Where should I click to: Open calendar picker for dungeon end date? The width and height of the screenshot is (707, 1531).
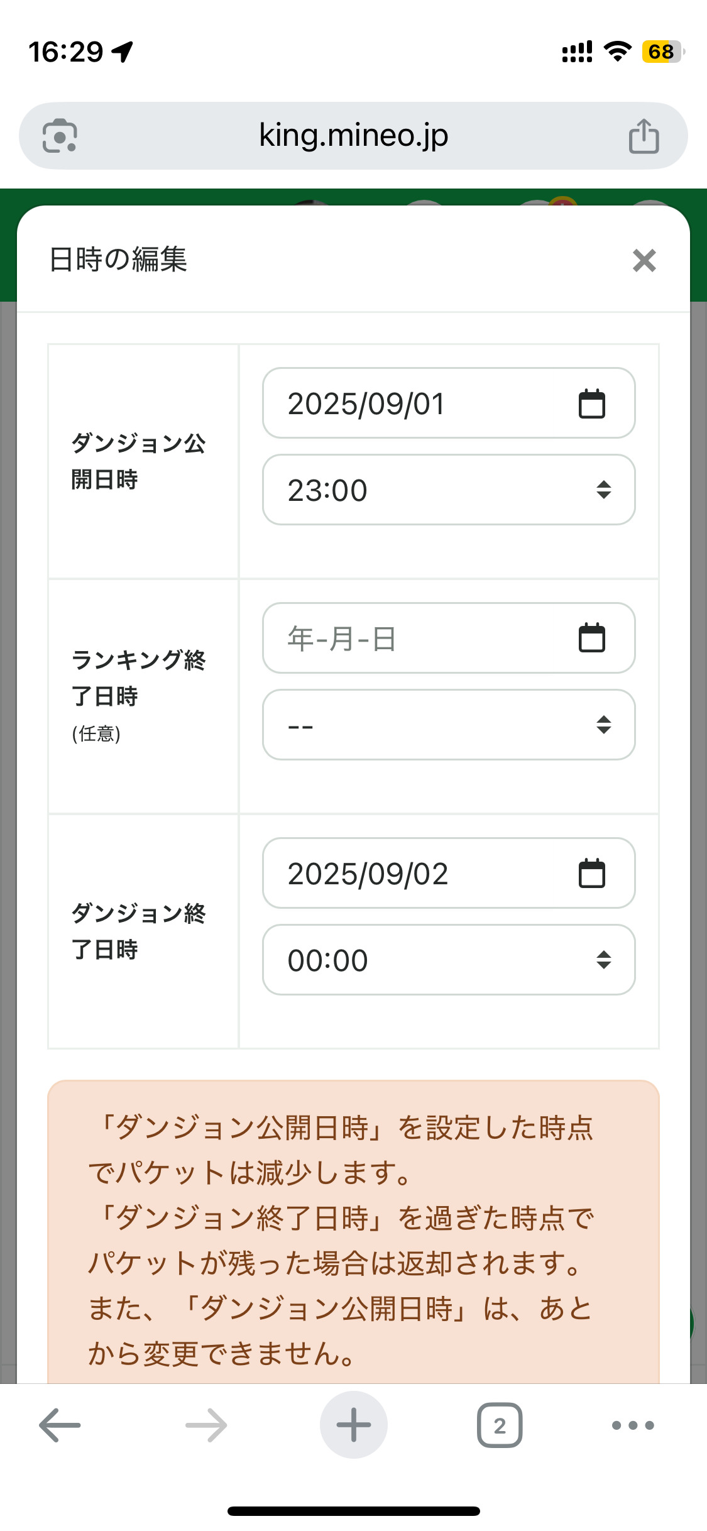[591, 874]
